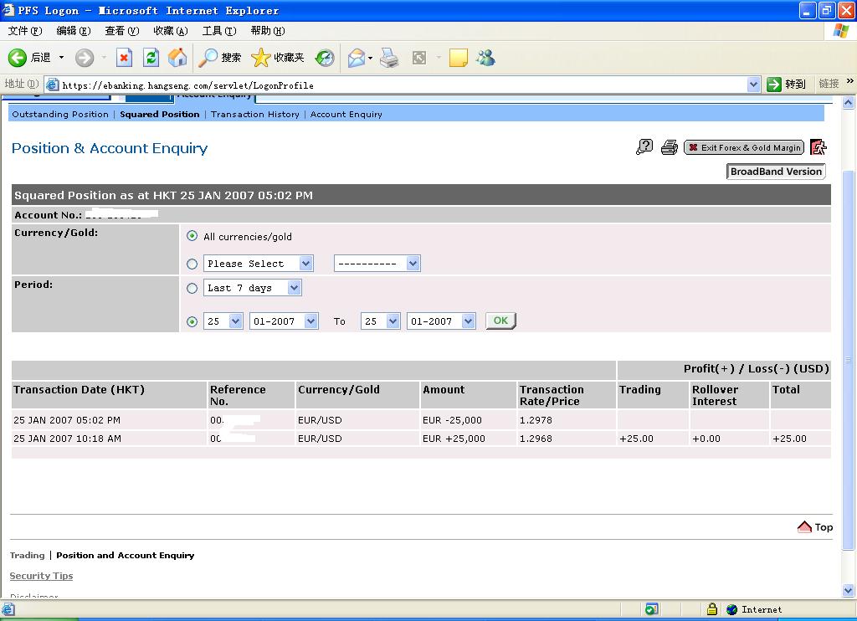This screenshot has height=621, width=857.
Task: Choose the date range radio button
Action: pos(192,321)
